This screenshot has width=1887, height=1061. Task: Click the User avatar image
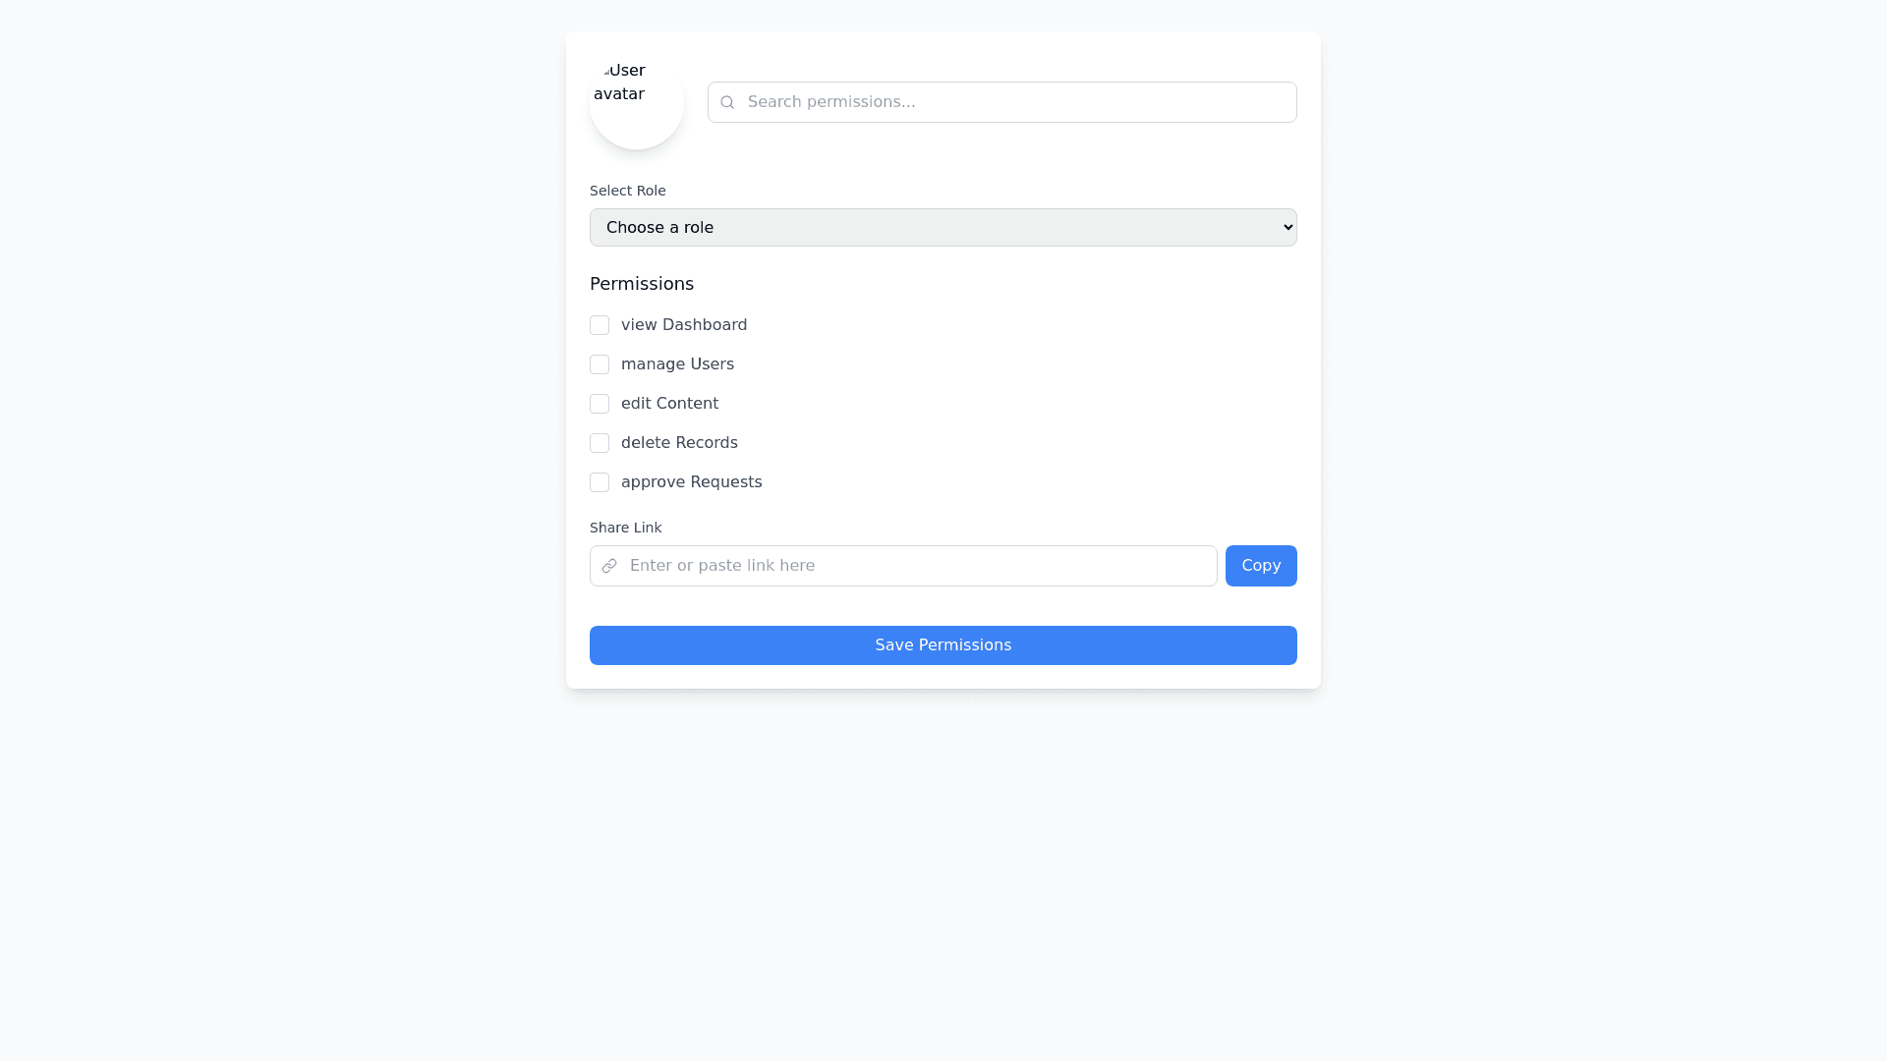637,102
